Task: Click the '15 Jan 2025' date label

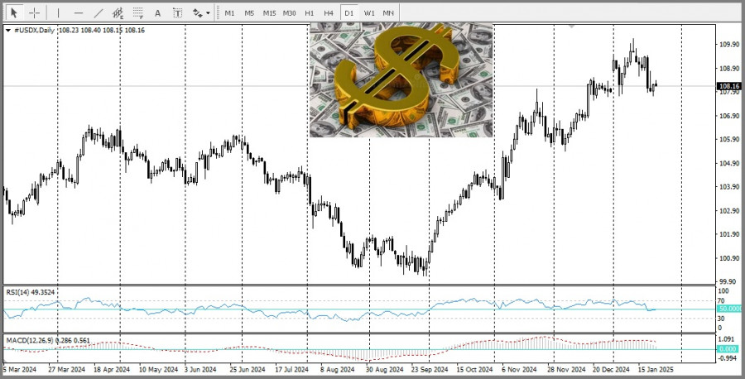Action: point(656,370)
